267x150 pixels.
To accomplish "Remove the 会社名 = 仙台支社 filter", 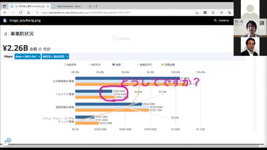I will [67, 57].
